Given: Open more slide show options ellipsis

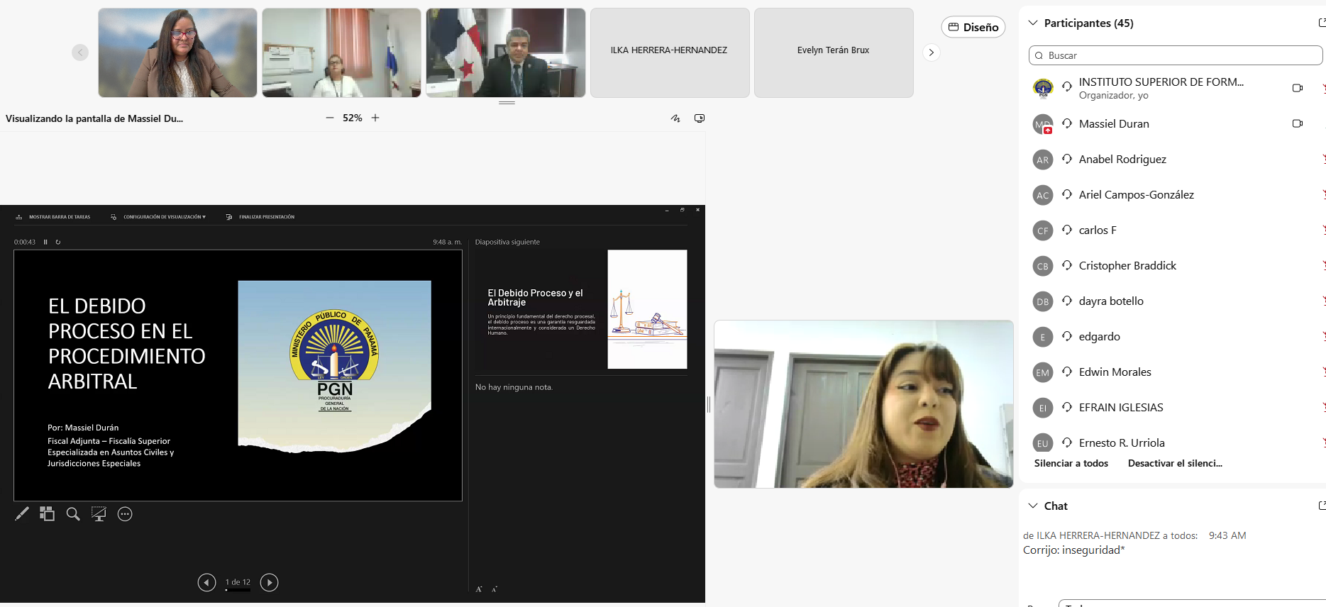Looking at the screenshot, I should 125,514.
